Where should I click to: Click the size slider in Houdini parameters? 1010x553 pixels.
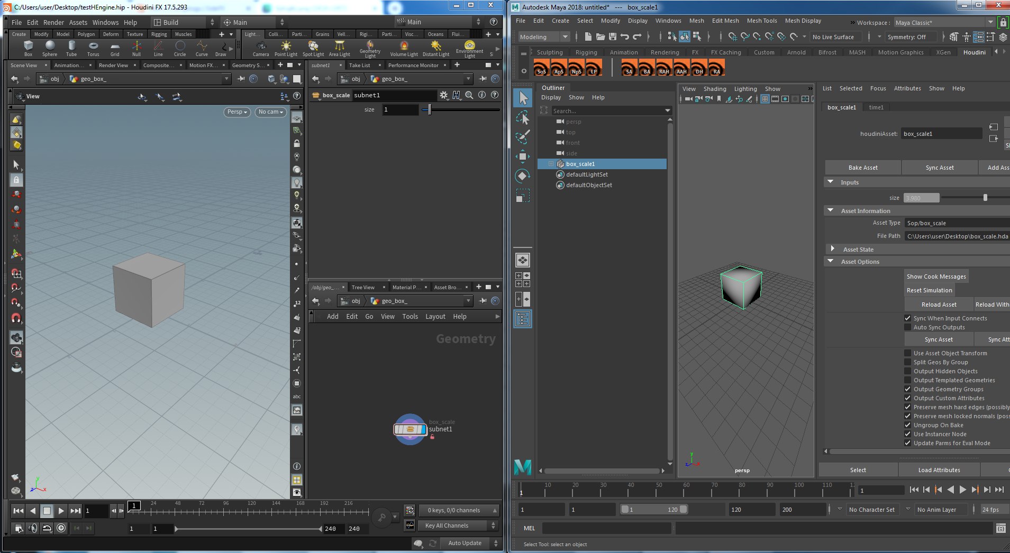click(x=461, y=109)
